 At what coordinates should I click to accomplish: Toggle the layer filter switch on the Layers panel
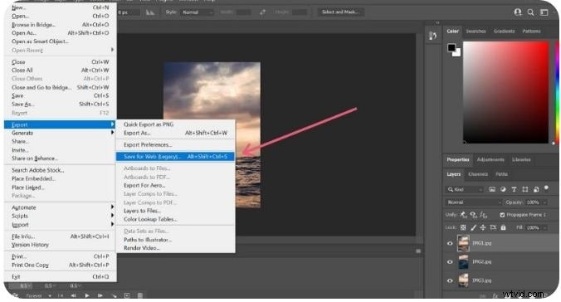click(x=546, y=188)
